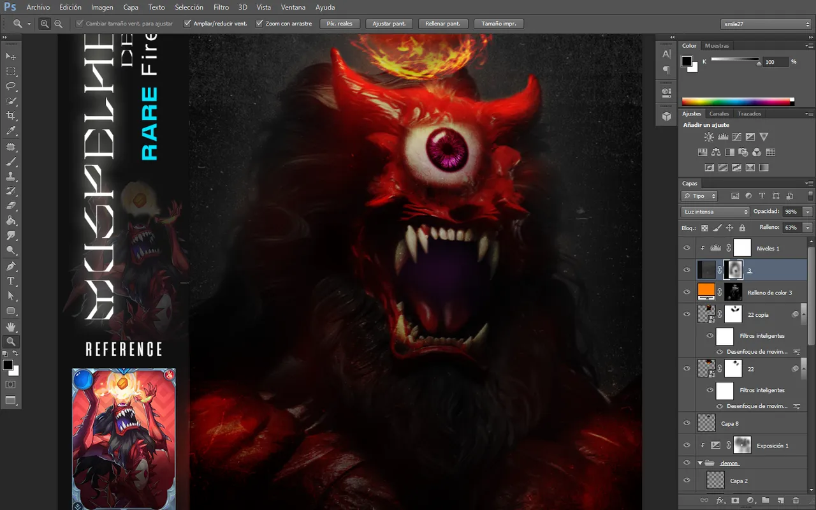Image resolution: width=816 pixels, height=510 pixels.
Task: Collapse the demon group triangle
Action: pyautogui.click(x=700, y=463)
